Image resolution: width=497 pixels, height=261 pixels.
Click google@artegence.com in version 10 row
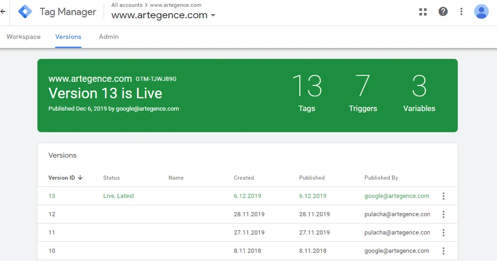[x=397, y=251]
